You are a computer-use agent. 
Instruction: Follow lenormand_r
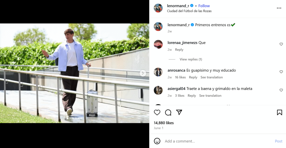204,6
